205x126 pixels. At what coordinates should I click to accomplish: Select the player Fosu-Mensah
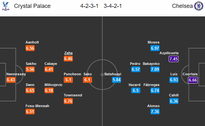point(38,106)
